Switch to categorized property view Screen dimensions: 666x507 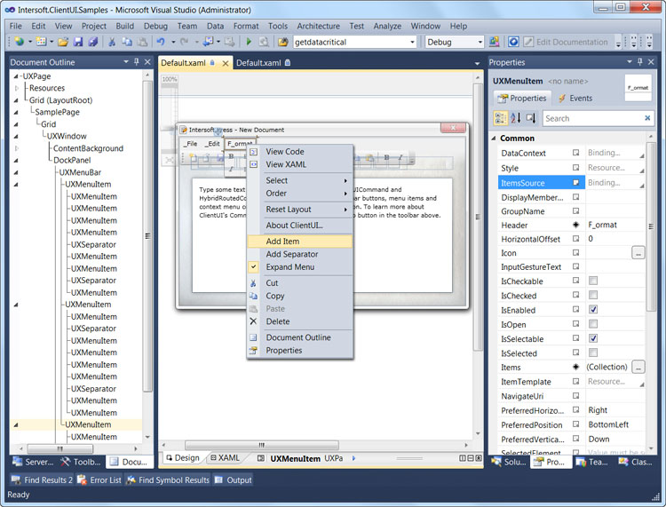tap(500, 118)
